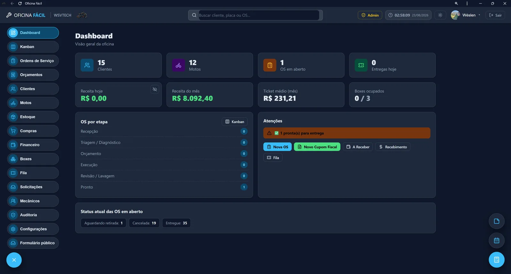Click the Cancelada: 19 status chip
This screenshot has width=511, height=274.
point(144,223)
